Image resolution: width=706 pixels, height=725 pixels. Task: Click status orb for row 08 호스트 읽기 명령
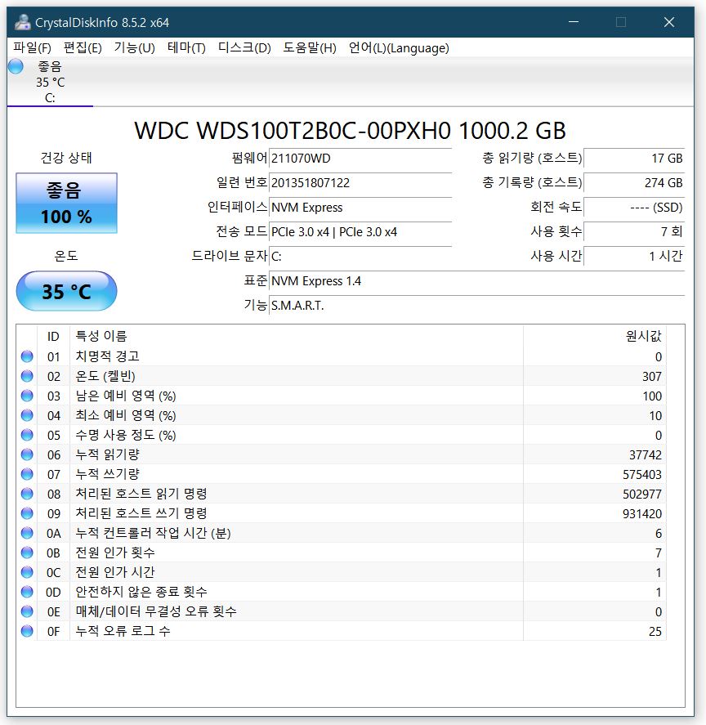click(x=27, y=494)
